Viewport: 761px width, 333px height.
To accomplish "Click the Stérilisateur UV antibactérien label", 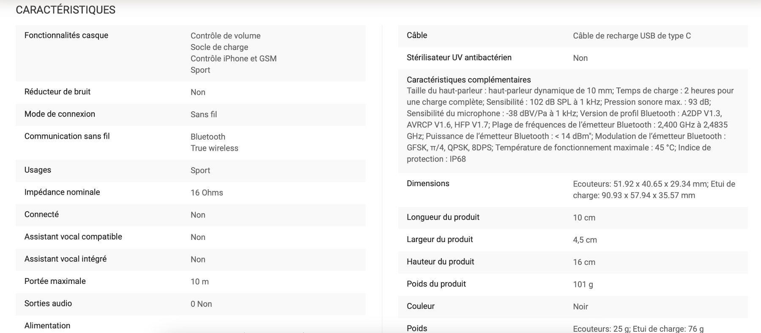I will point(459,57).
